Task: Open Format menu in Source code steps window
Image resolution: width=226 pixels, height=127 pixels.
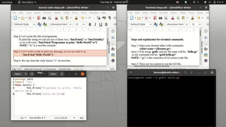Action: (x=47, y=13)
